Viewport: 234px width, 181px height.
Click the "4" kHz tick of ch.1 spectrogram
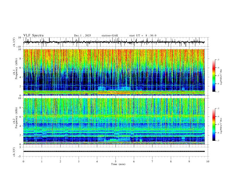point(20,77)
